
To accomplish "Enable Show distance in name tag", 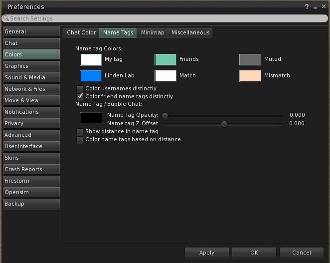I will pos(80,132).
